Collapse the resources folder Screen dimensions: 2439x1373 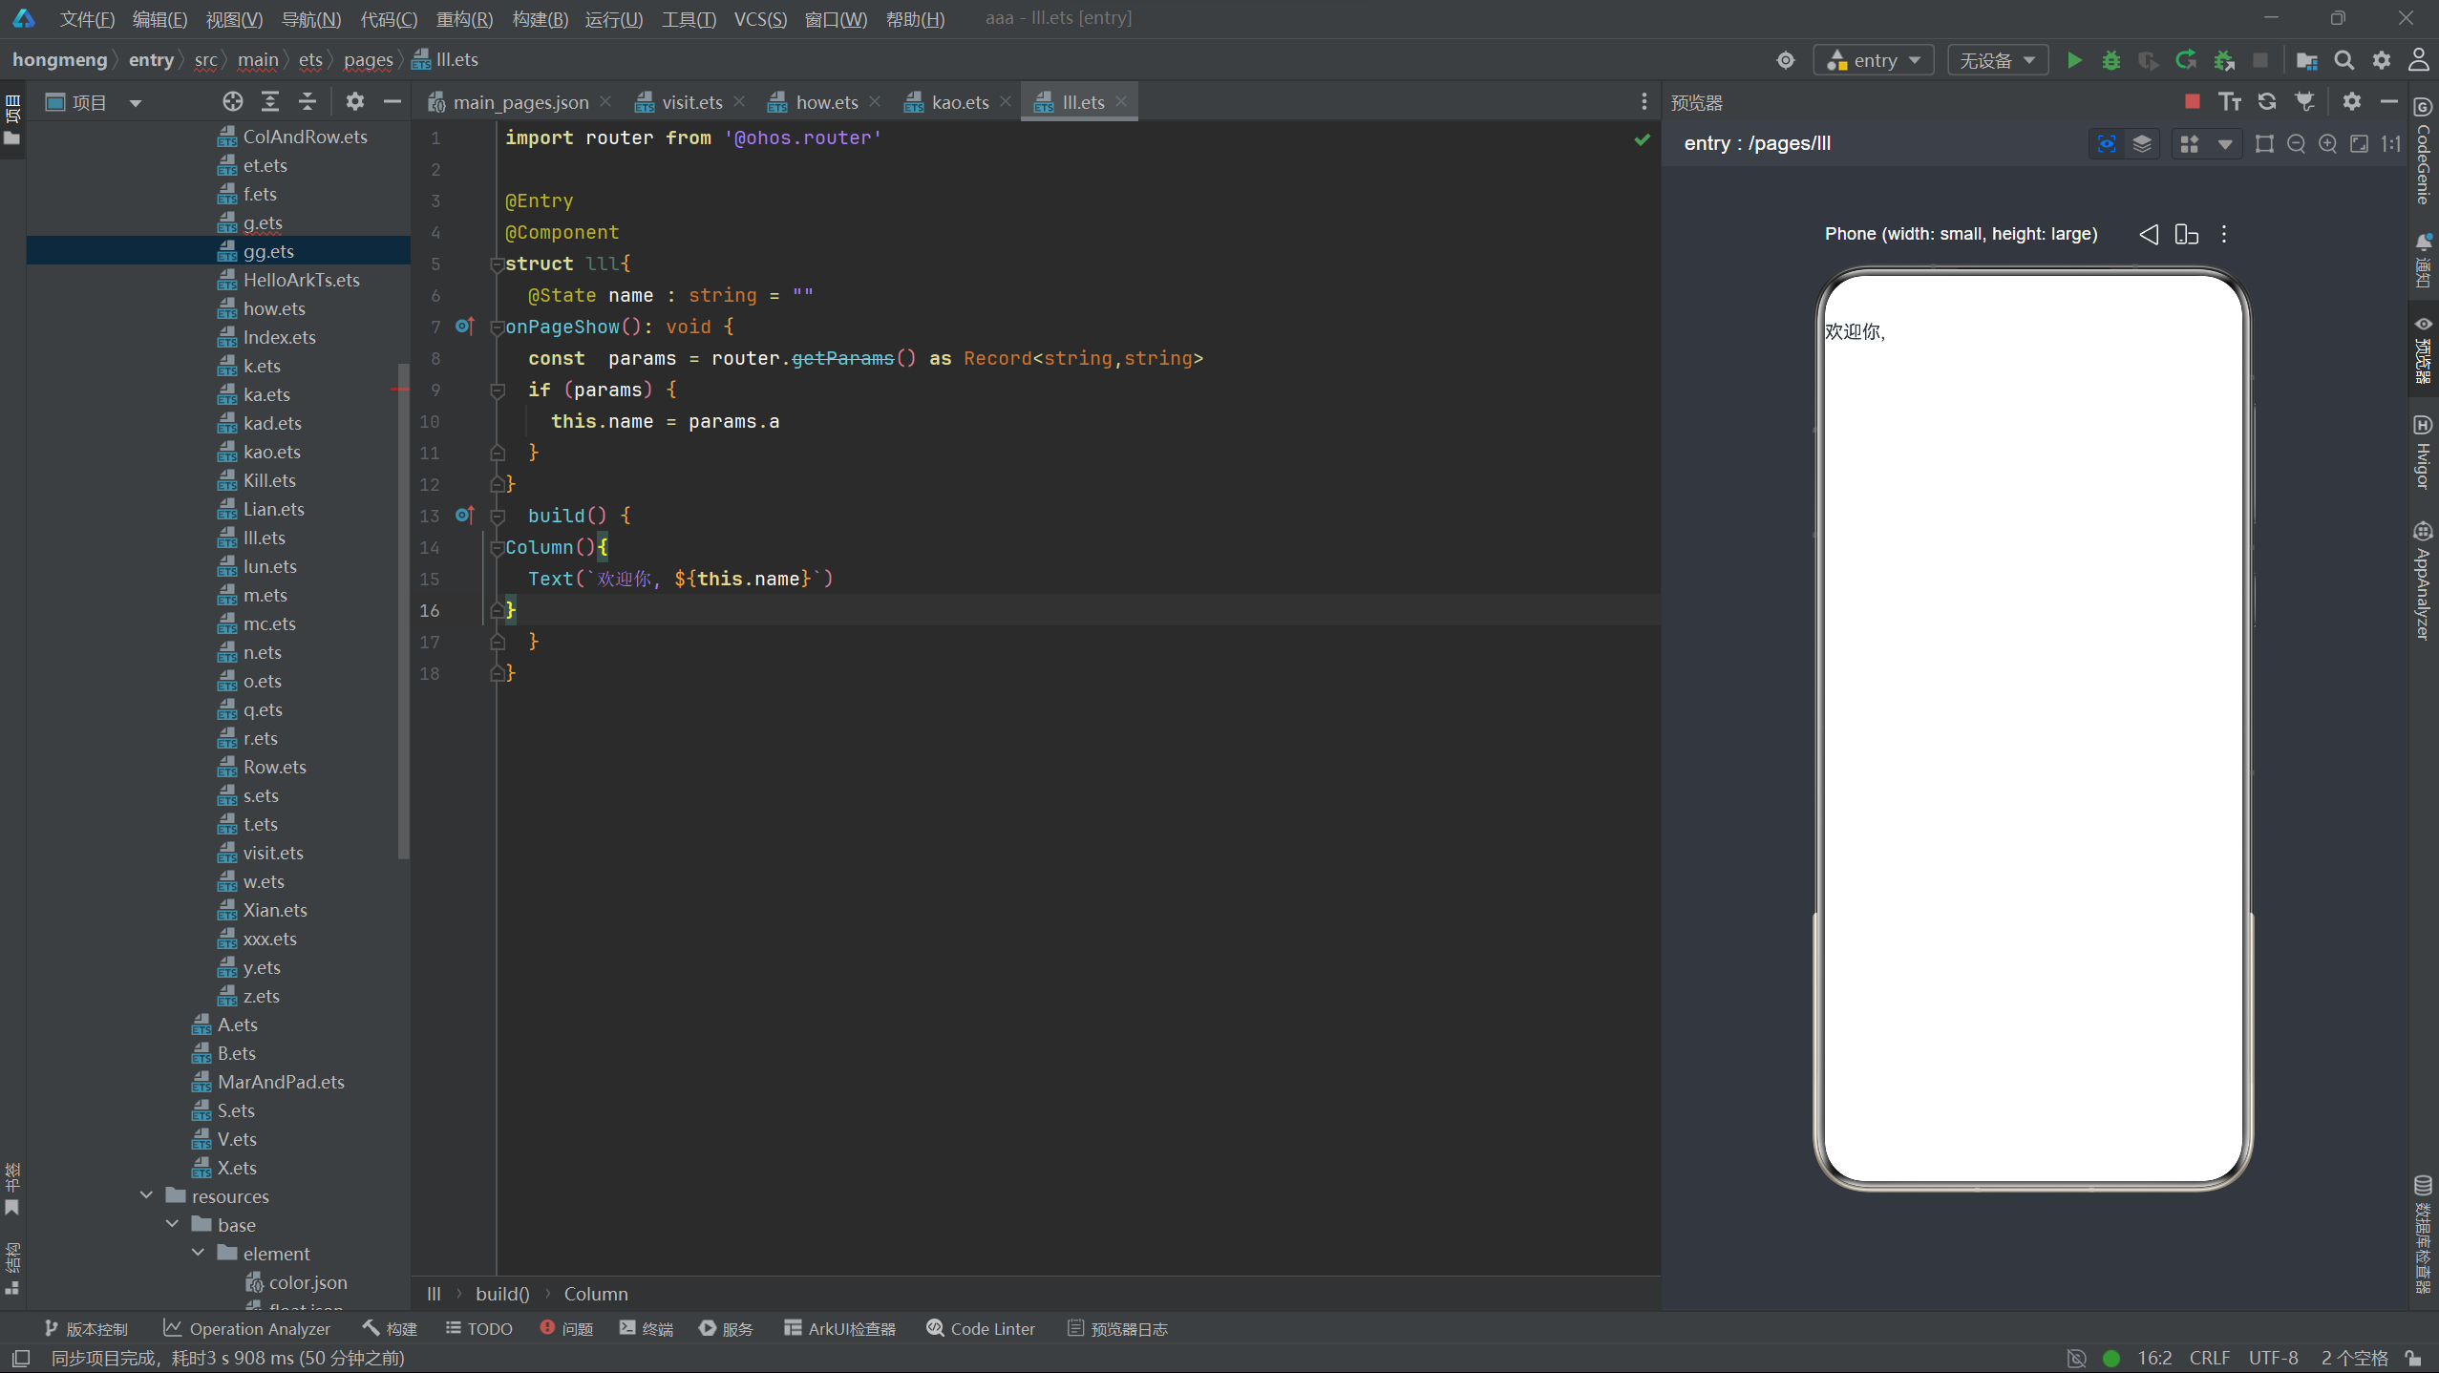pos(146,1195)
